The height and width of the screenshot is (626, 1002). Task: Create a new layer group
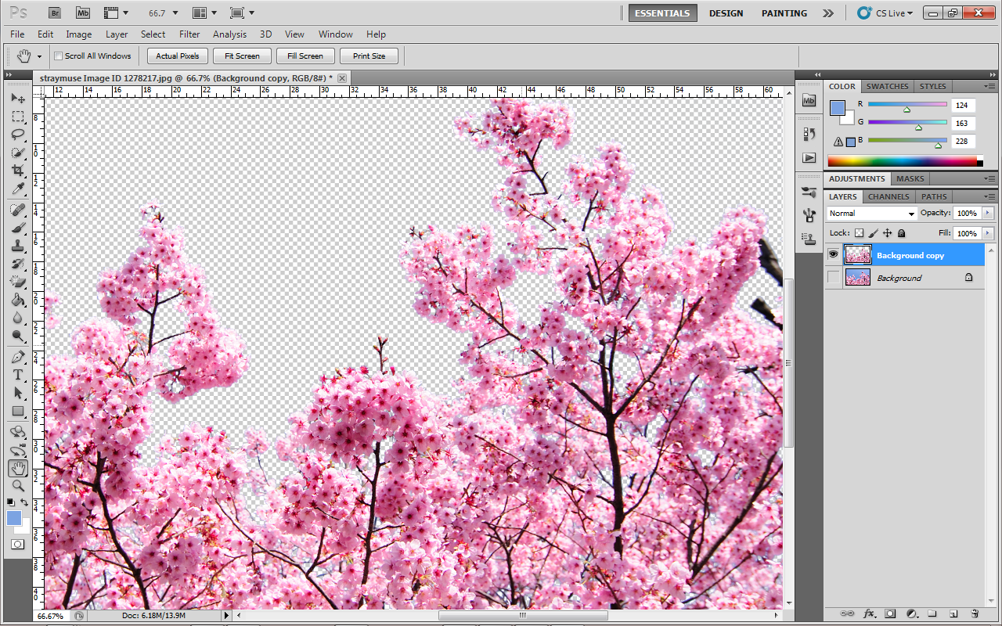[932, 613]
